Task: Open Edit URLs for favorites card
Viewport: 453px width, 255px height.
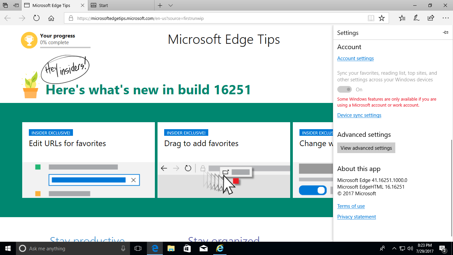Action: point(89,160)
